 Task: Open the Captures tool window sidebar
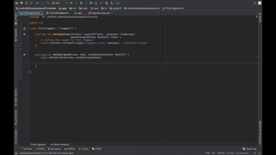pyautogui.click(x=16, y=35)
